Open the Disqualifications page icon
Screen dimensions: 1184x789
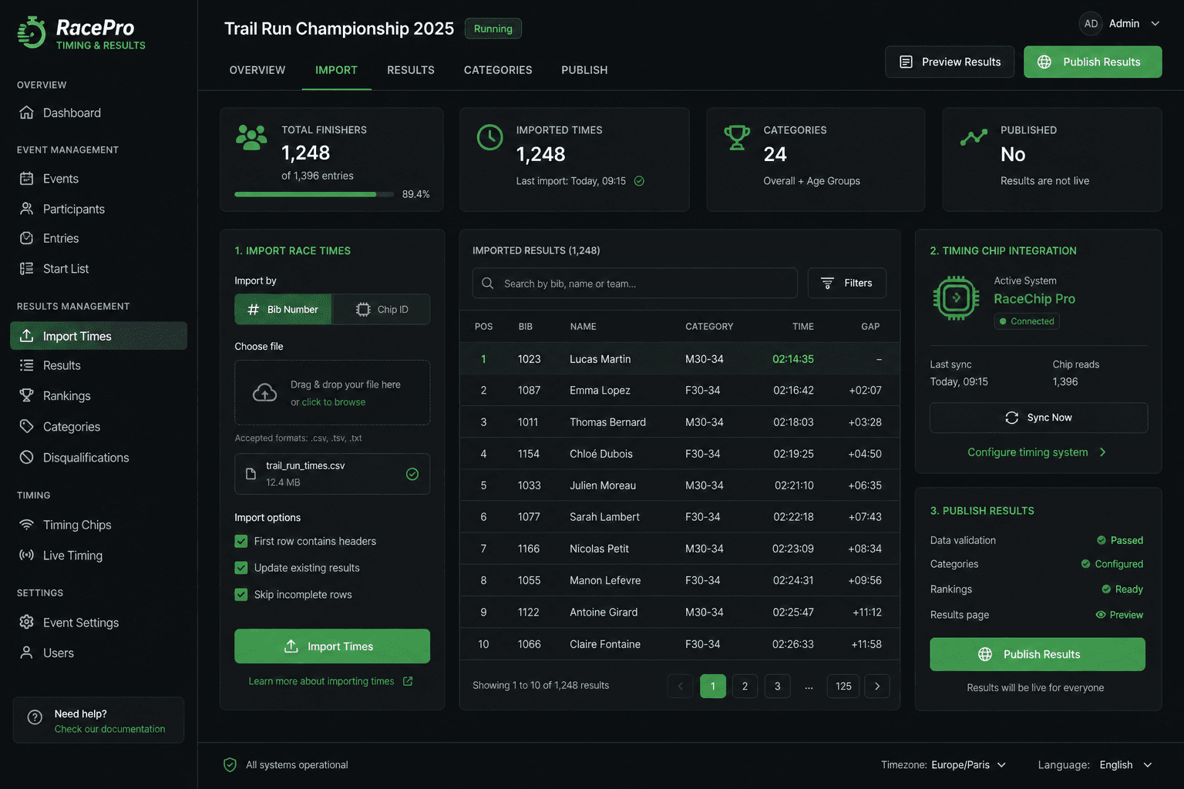[x=26, y=457]
